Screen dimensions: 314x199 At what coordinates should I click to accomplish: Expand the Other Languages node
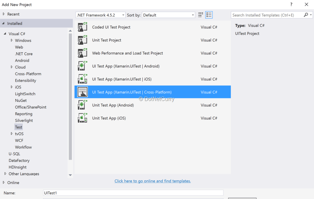(5, 174)
